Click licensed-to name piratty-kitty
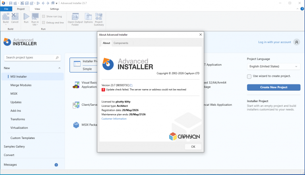305x175 pixels. pos(123,102)
